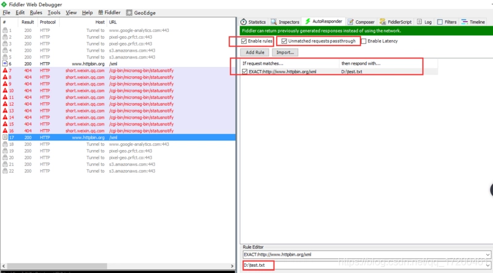Screen dimensions: 493x273
Task: Click the session list horizontal scrollbar thumb
Action: click(x=57, y=266)
